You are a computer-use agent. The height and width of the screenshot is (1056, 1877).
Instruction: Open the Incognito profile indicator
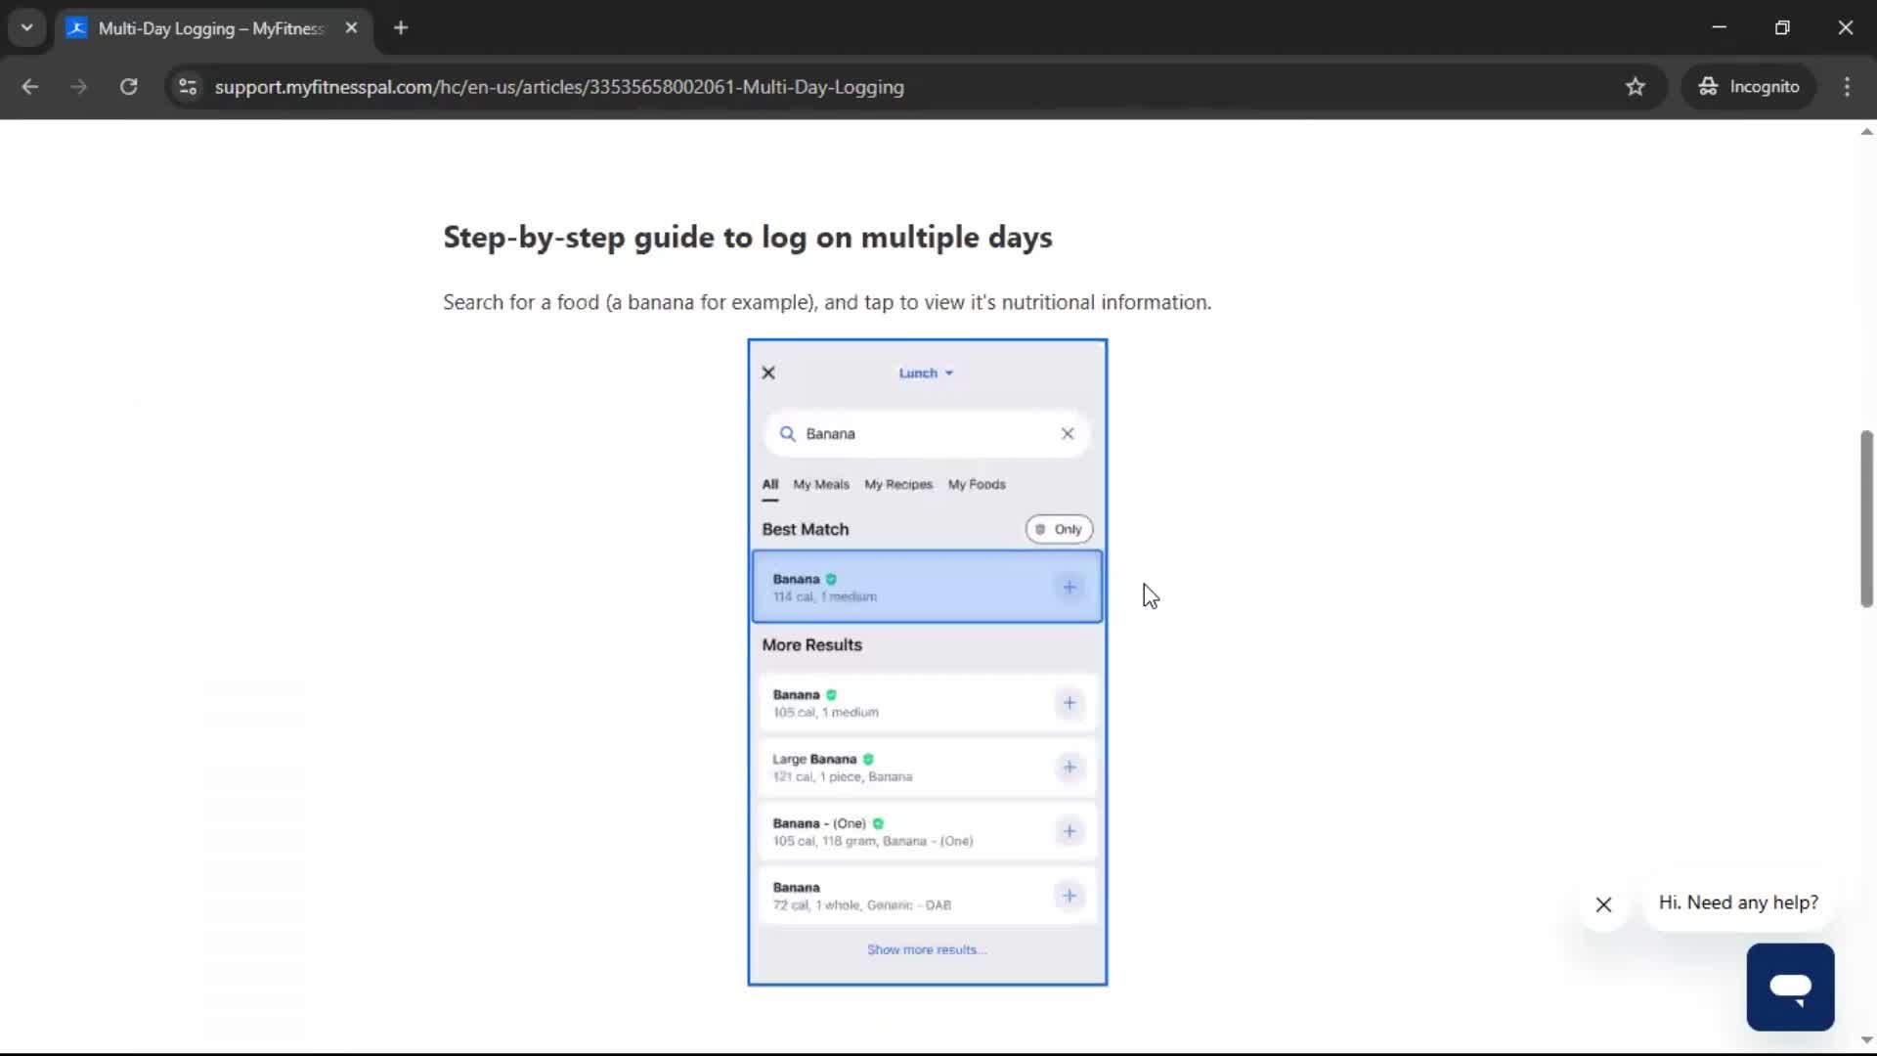coord(1749,87)
